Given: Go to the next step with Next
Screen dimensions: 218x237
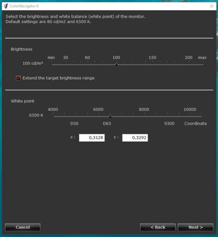Looking at the screenshot, I should pyautogui.click(x=195, y=227).
